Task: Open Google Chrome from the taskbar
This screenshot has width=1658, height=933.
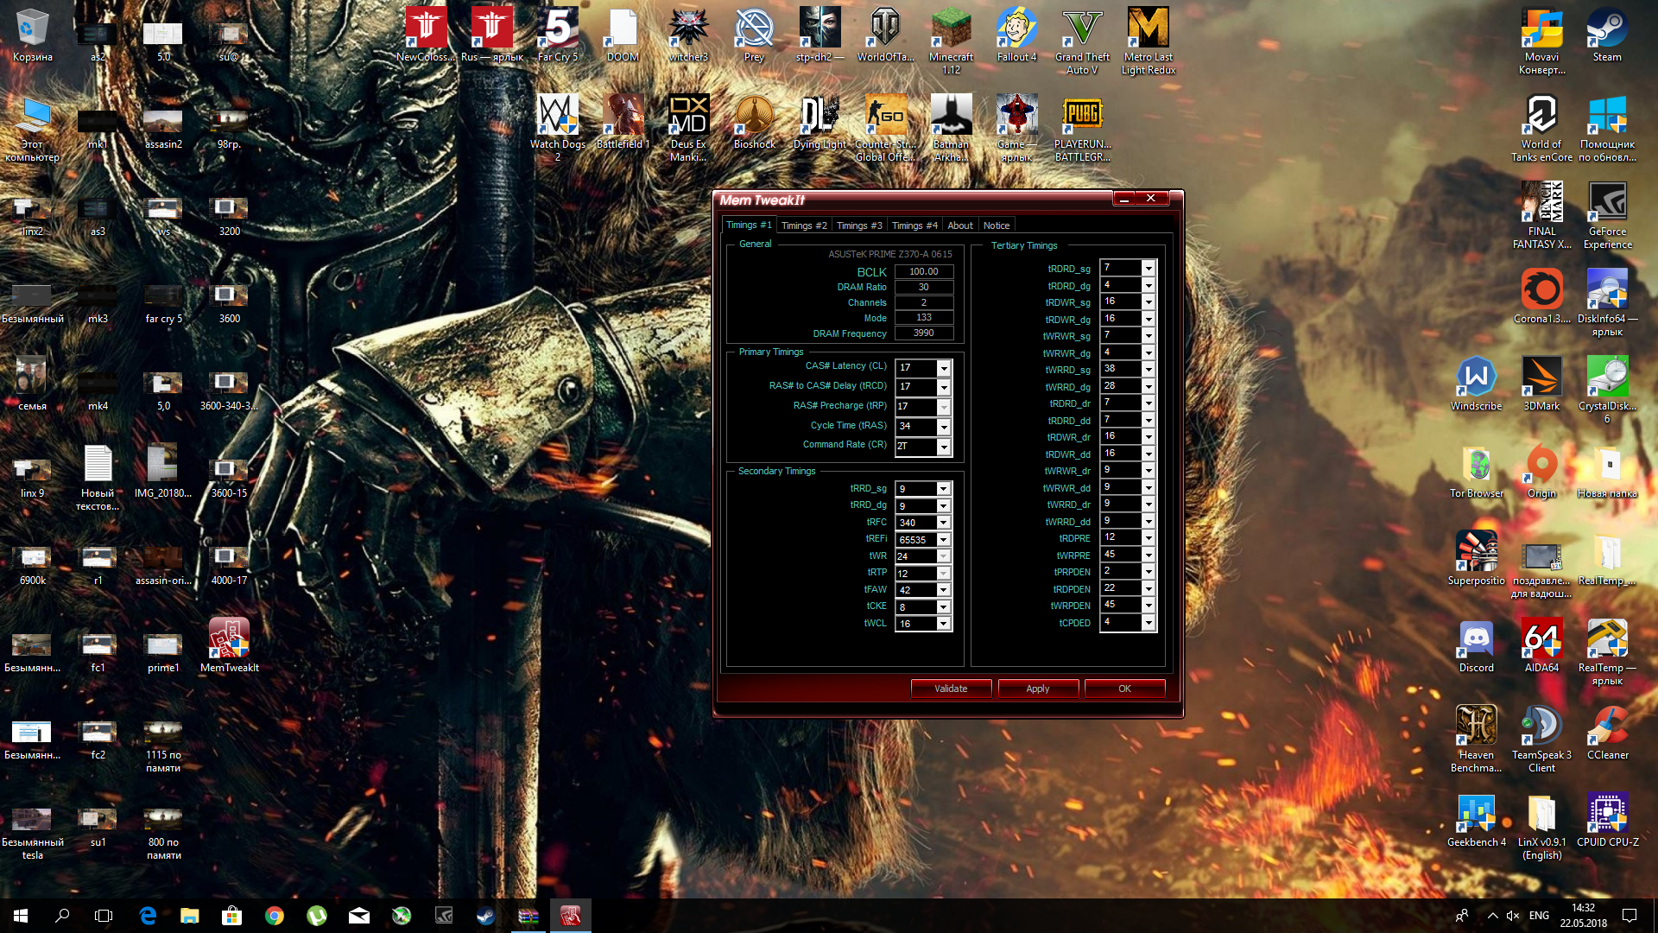Action: coord(275,916)
